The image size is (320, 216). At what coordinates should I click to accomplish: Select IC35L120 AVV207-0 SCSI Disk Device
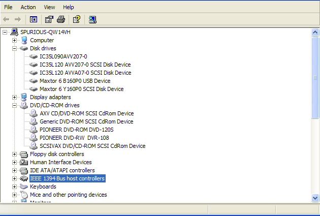85,65
